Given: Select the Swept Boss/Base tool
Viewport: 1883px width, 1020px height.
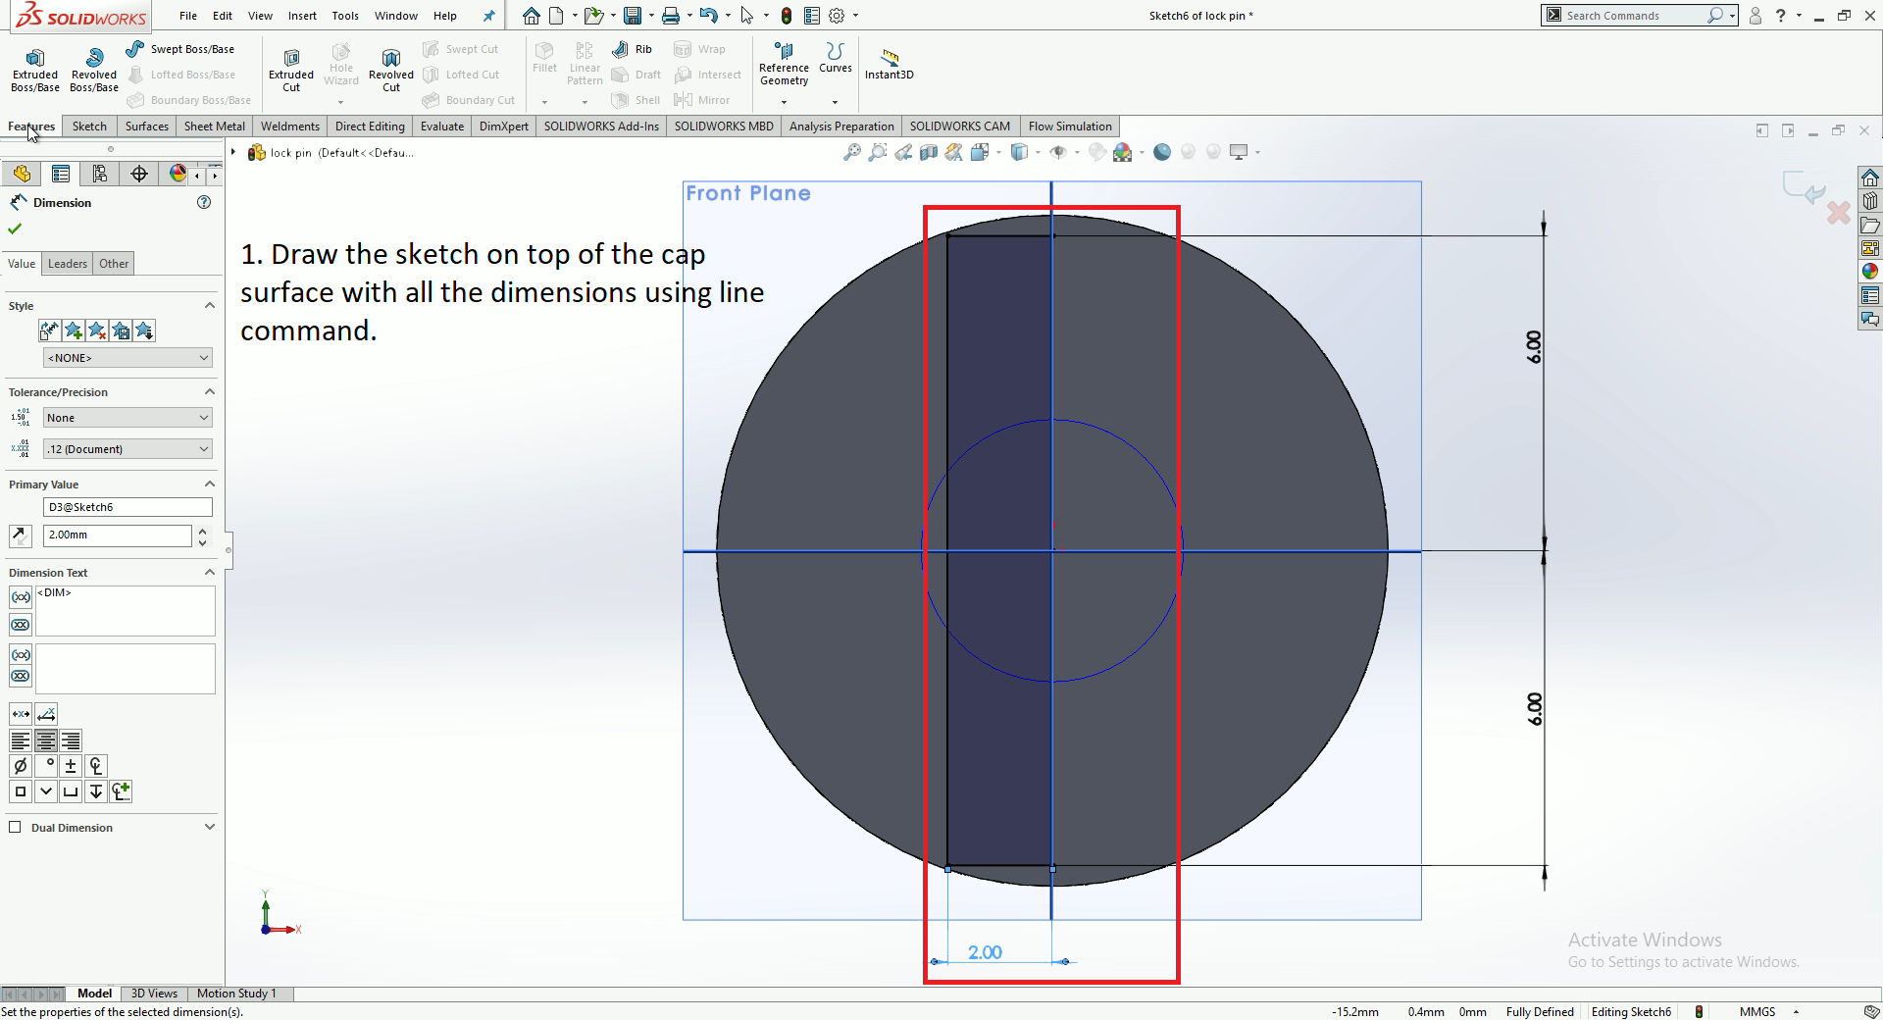Looking at the screenshot, I should [x=180, y=49].
